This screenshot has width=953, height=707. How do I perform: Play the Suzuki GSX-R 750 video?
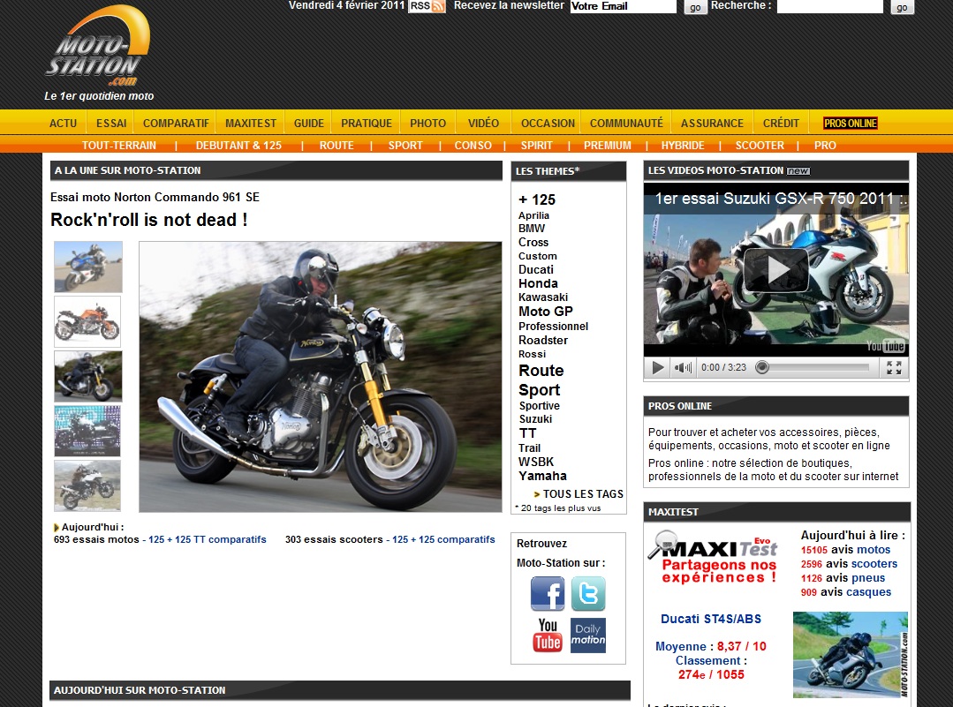coord(775,270)
